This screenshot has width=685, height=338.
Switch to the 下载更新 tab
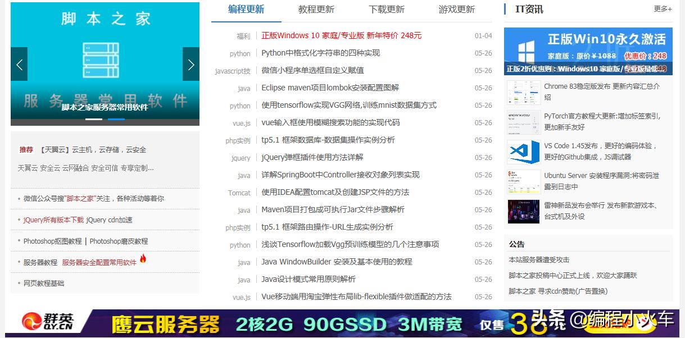(386, 10)
